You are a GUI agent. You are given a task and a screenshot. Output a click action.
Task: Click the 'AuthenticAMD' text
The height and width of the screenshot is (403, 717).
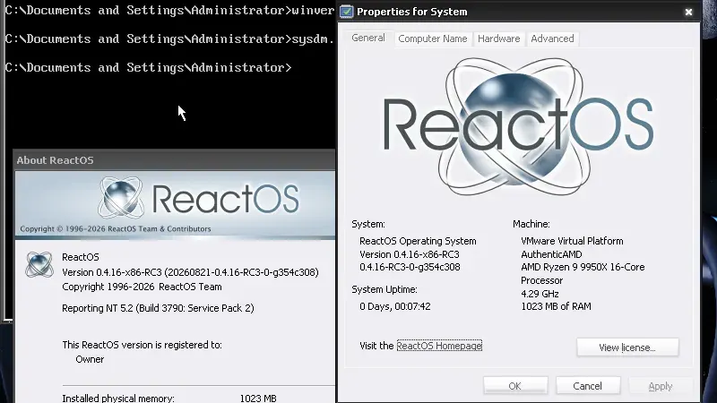[x=551, y=254]
